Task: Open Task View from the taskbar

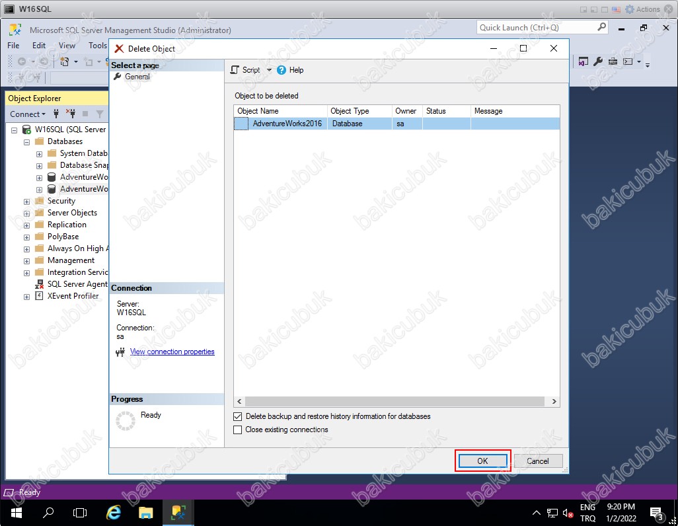Action: (x=80, y=513)
